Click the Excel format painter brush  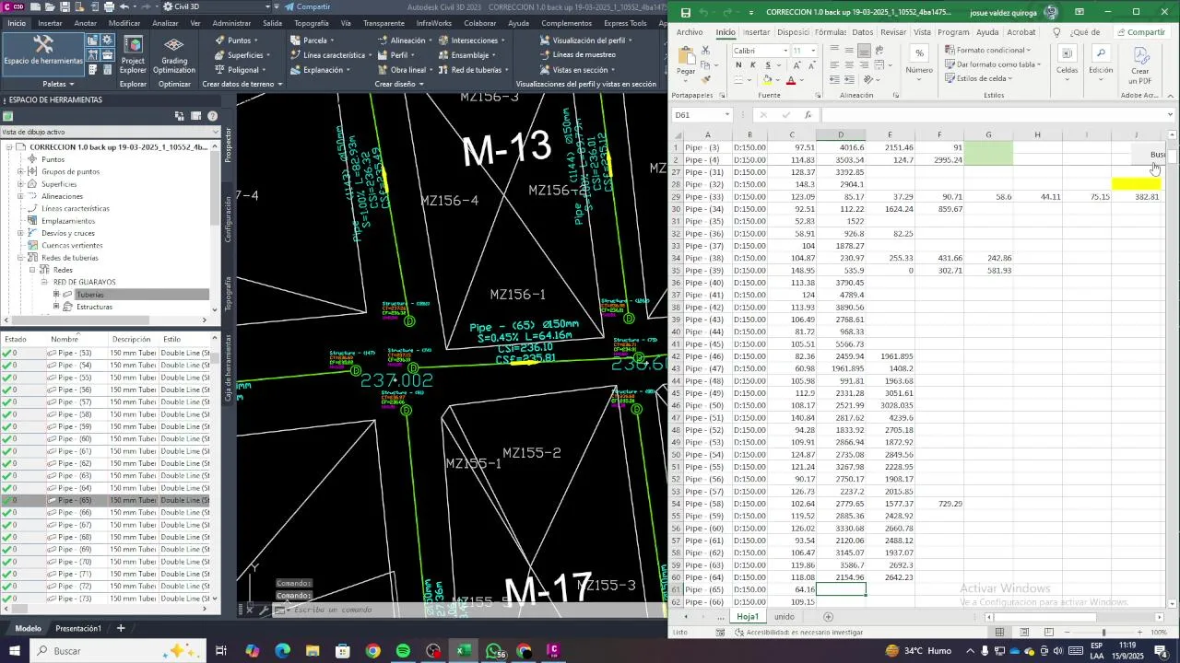pos(707,79)
